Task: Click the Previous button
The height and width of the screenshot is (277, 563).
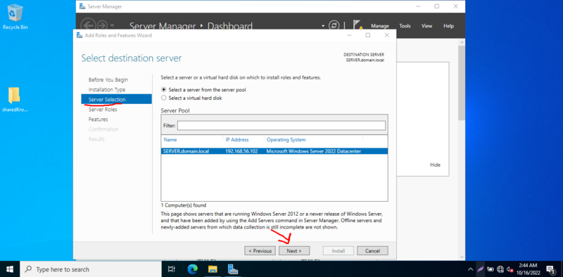Action: 260,251
